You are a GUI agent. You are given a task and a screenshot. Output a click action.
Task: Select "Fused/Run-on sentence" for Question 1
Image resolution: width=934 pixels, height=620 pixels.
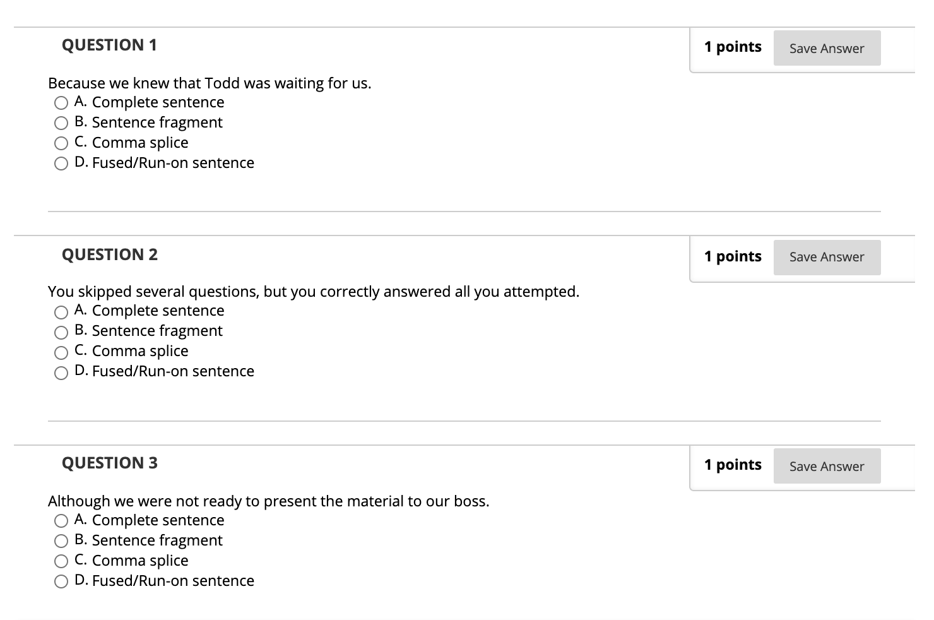[61, 164]
